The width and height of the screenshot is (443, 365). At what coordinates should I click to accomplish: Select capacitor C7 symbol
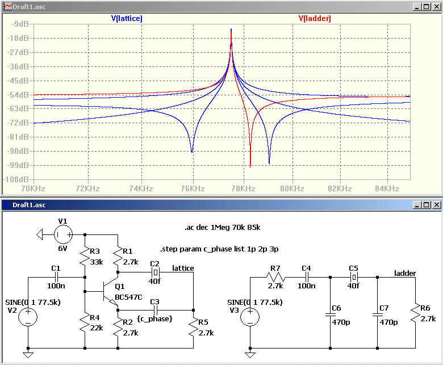point(377,314)
